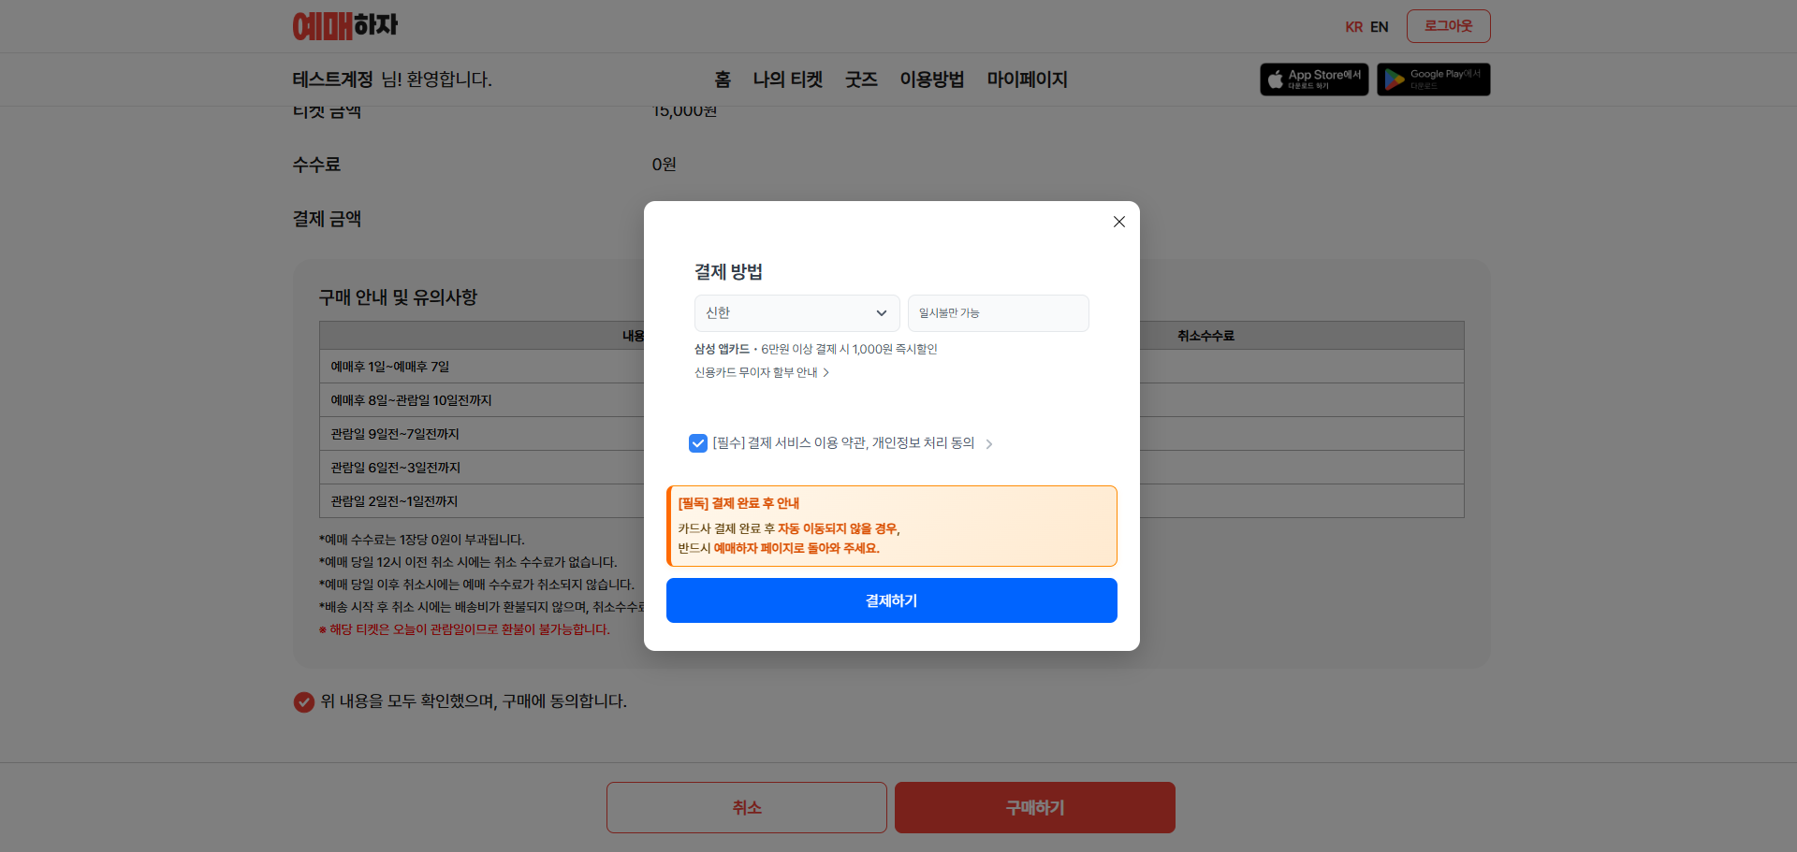
Task: Click the 결제 금액 label
Action: (327, 219)
